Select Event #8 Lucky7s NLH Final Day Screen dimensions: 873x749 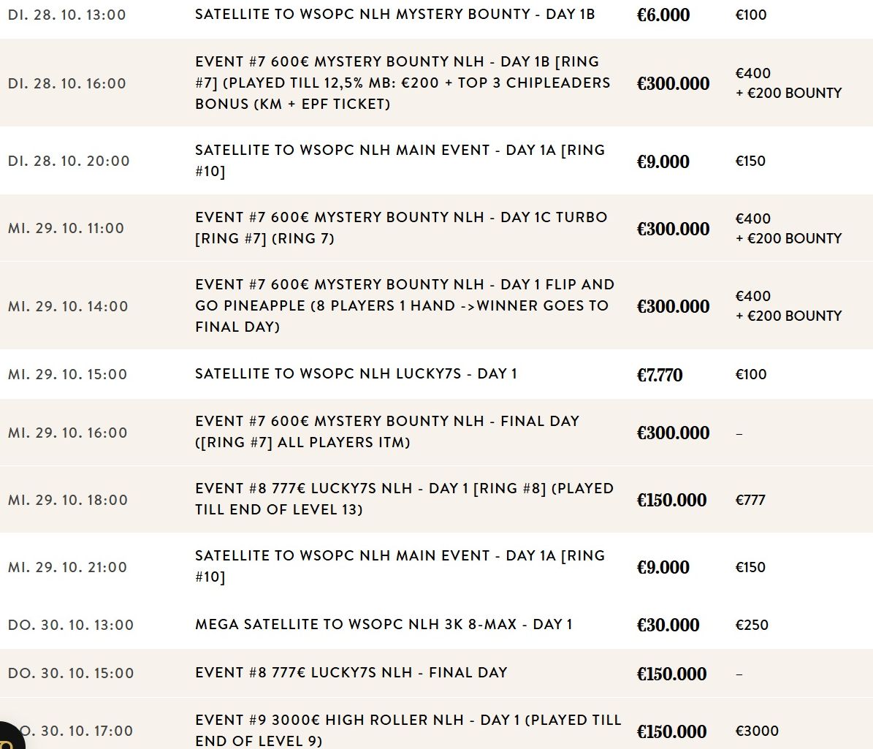(351, 672)
